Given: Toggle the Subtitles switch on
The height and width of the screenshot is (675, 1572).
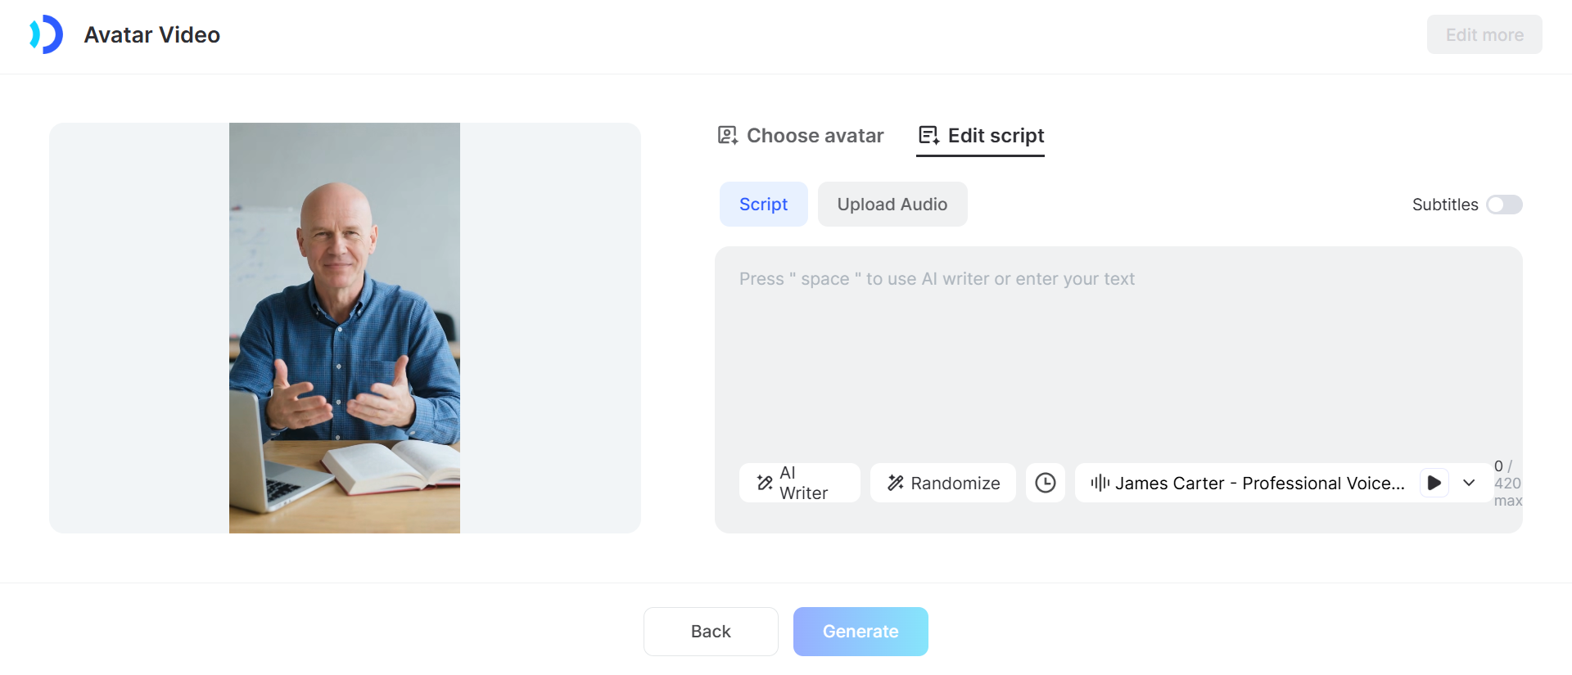Looking at the screenshot, I should (x=1504, y=205).
